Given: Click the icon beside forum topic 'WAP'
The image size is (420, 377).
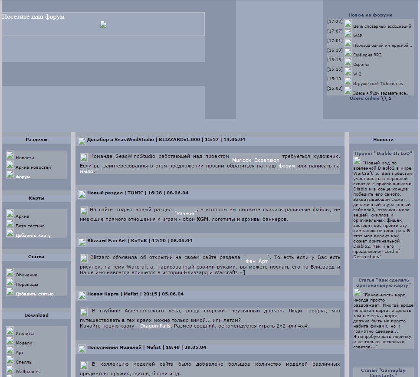Looking at the screenshot, I should (348, 33).
